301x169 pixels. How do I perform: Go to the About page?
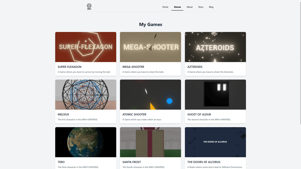pyautogui.click(x=190, y=7)
